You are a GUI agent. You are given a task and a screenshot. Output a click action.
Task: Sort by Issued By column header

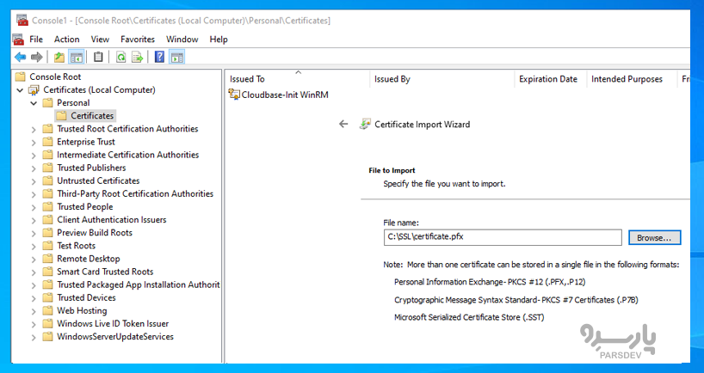coord(442,79)
